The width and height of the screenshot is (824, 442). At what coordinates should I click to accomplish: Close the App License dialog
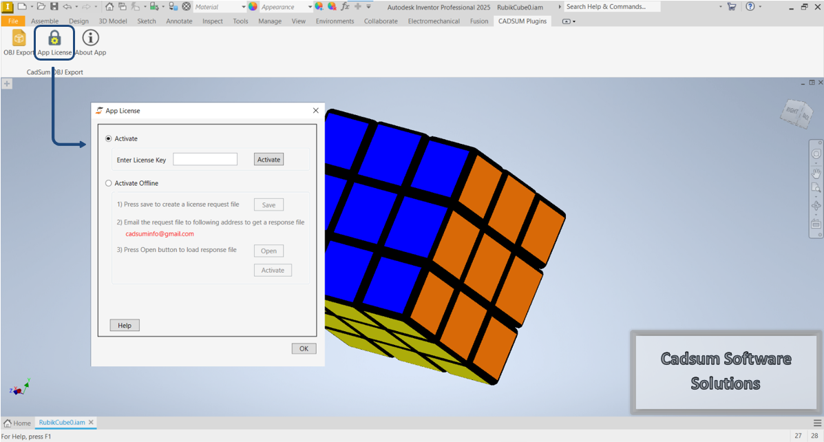tap(316, 110)
